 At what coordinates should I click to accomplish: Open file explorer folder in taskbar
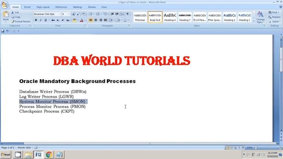28,155
